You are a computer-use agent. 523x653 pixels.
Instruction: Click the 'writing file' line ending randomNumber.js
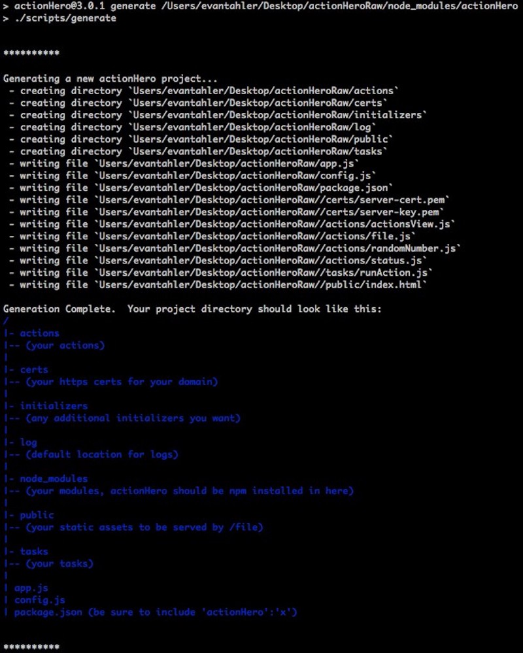pyautogui.click(x=235, y=248)
